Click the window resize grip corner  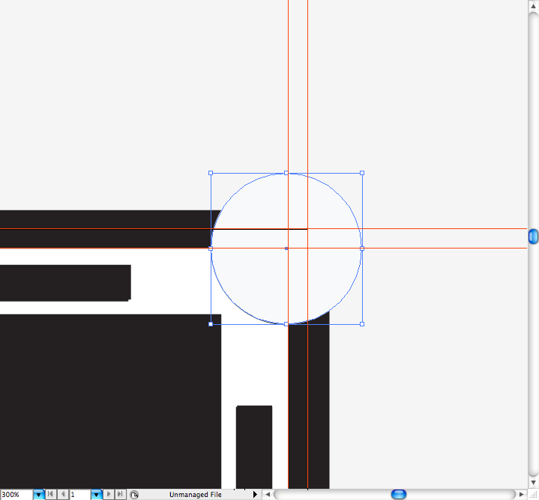point(533,495)
